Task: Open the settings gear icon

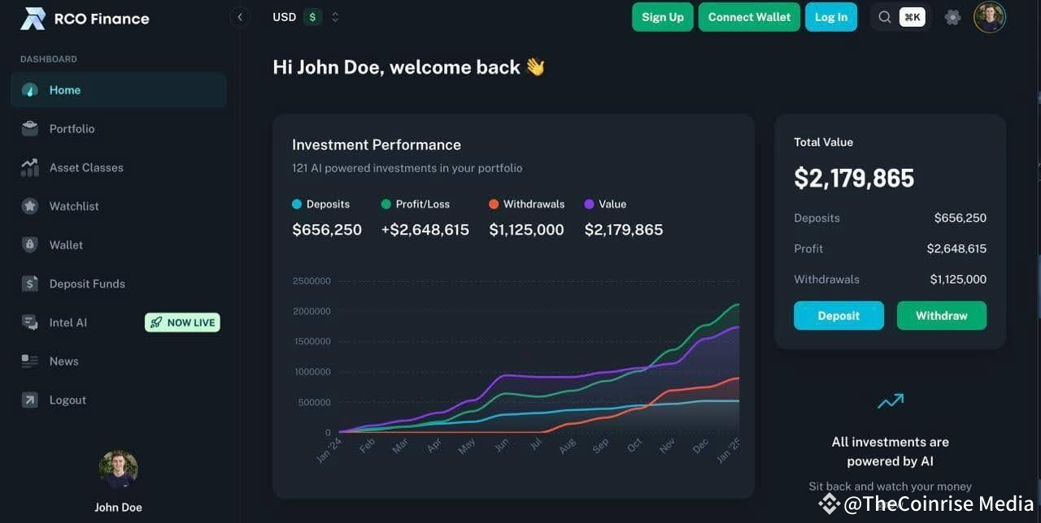Action: [x=952, y=16]
